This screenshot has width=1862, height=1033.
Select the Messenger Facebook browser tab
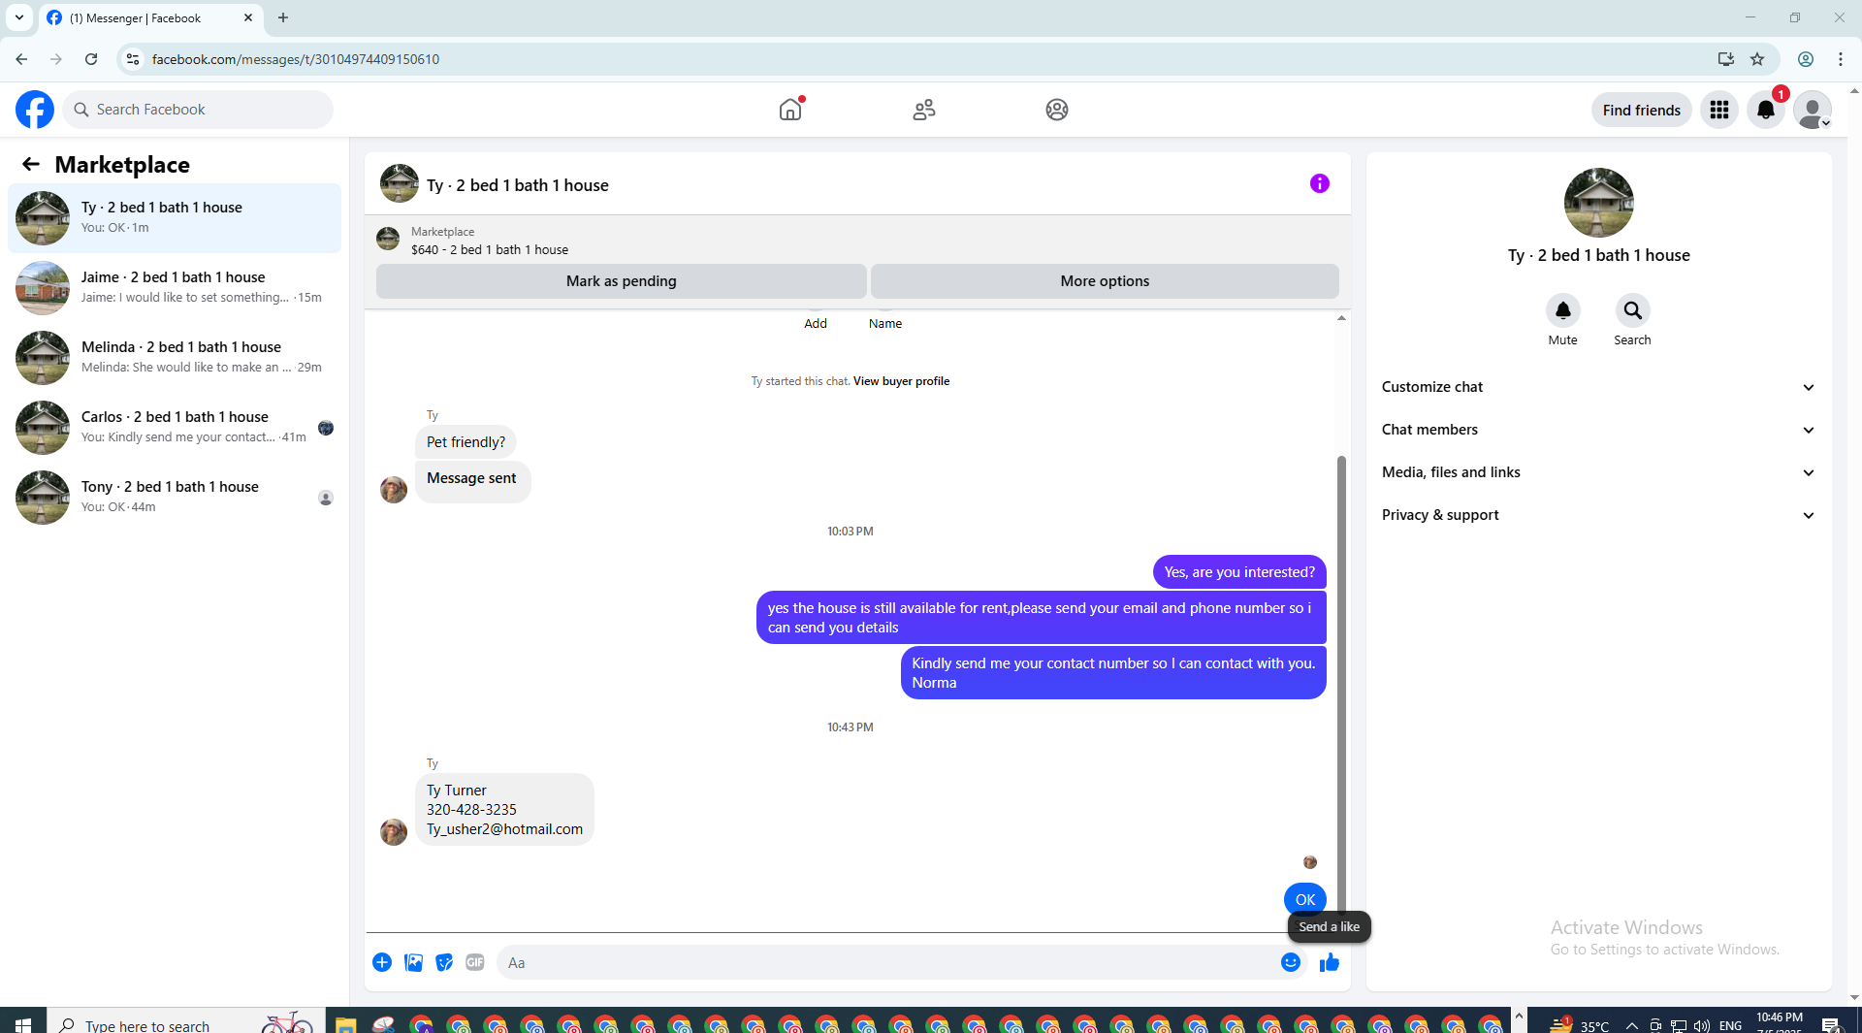[x=150, y=18]
